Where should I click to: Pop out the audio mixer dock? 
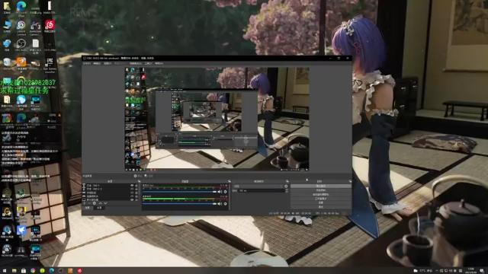(230, 181)
